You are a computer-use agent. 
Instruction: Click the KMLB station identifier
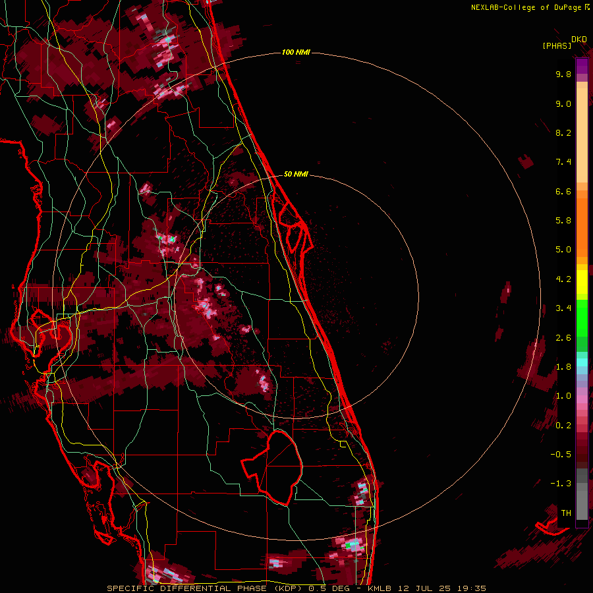click(380, 588)
